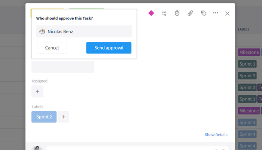The image size is (262, 150).
Task: Open the three-dots more options menu
Action: click(x=215, y=13)
